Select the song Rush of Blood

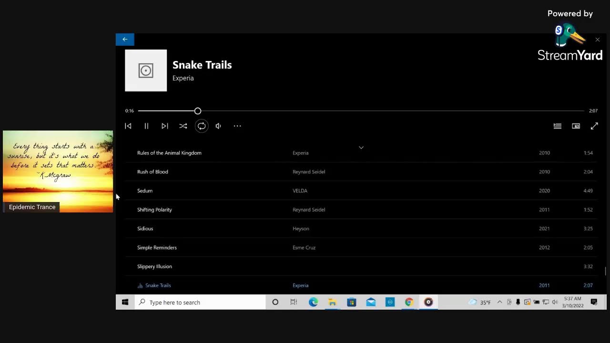[361, 172]
